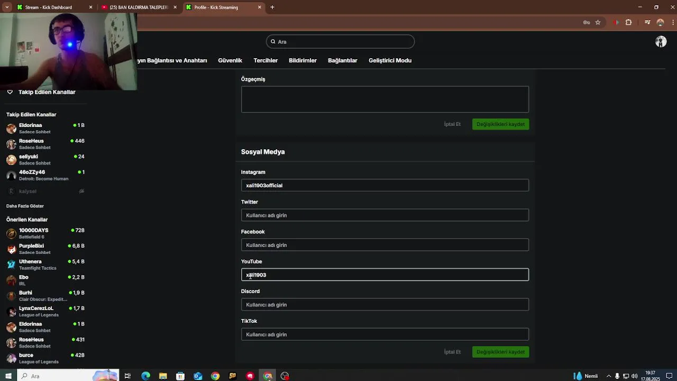Open Burhi Clair Obscur channel

point(45,296)
